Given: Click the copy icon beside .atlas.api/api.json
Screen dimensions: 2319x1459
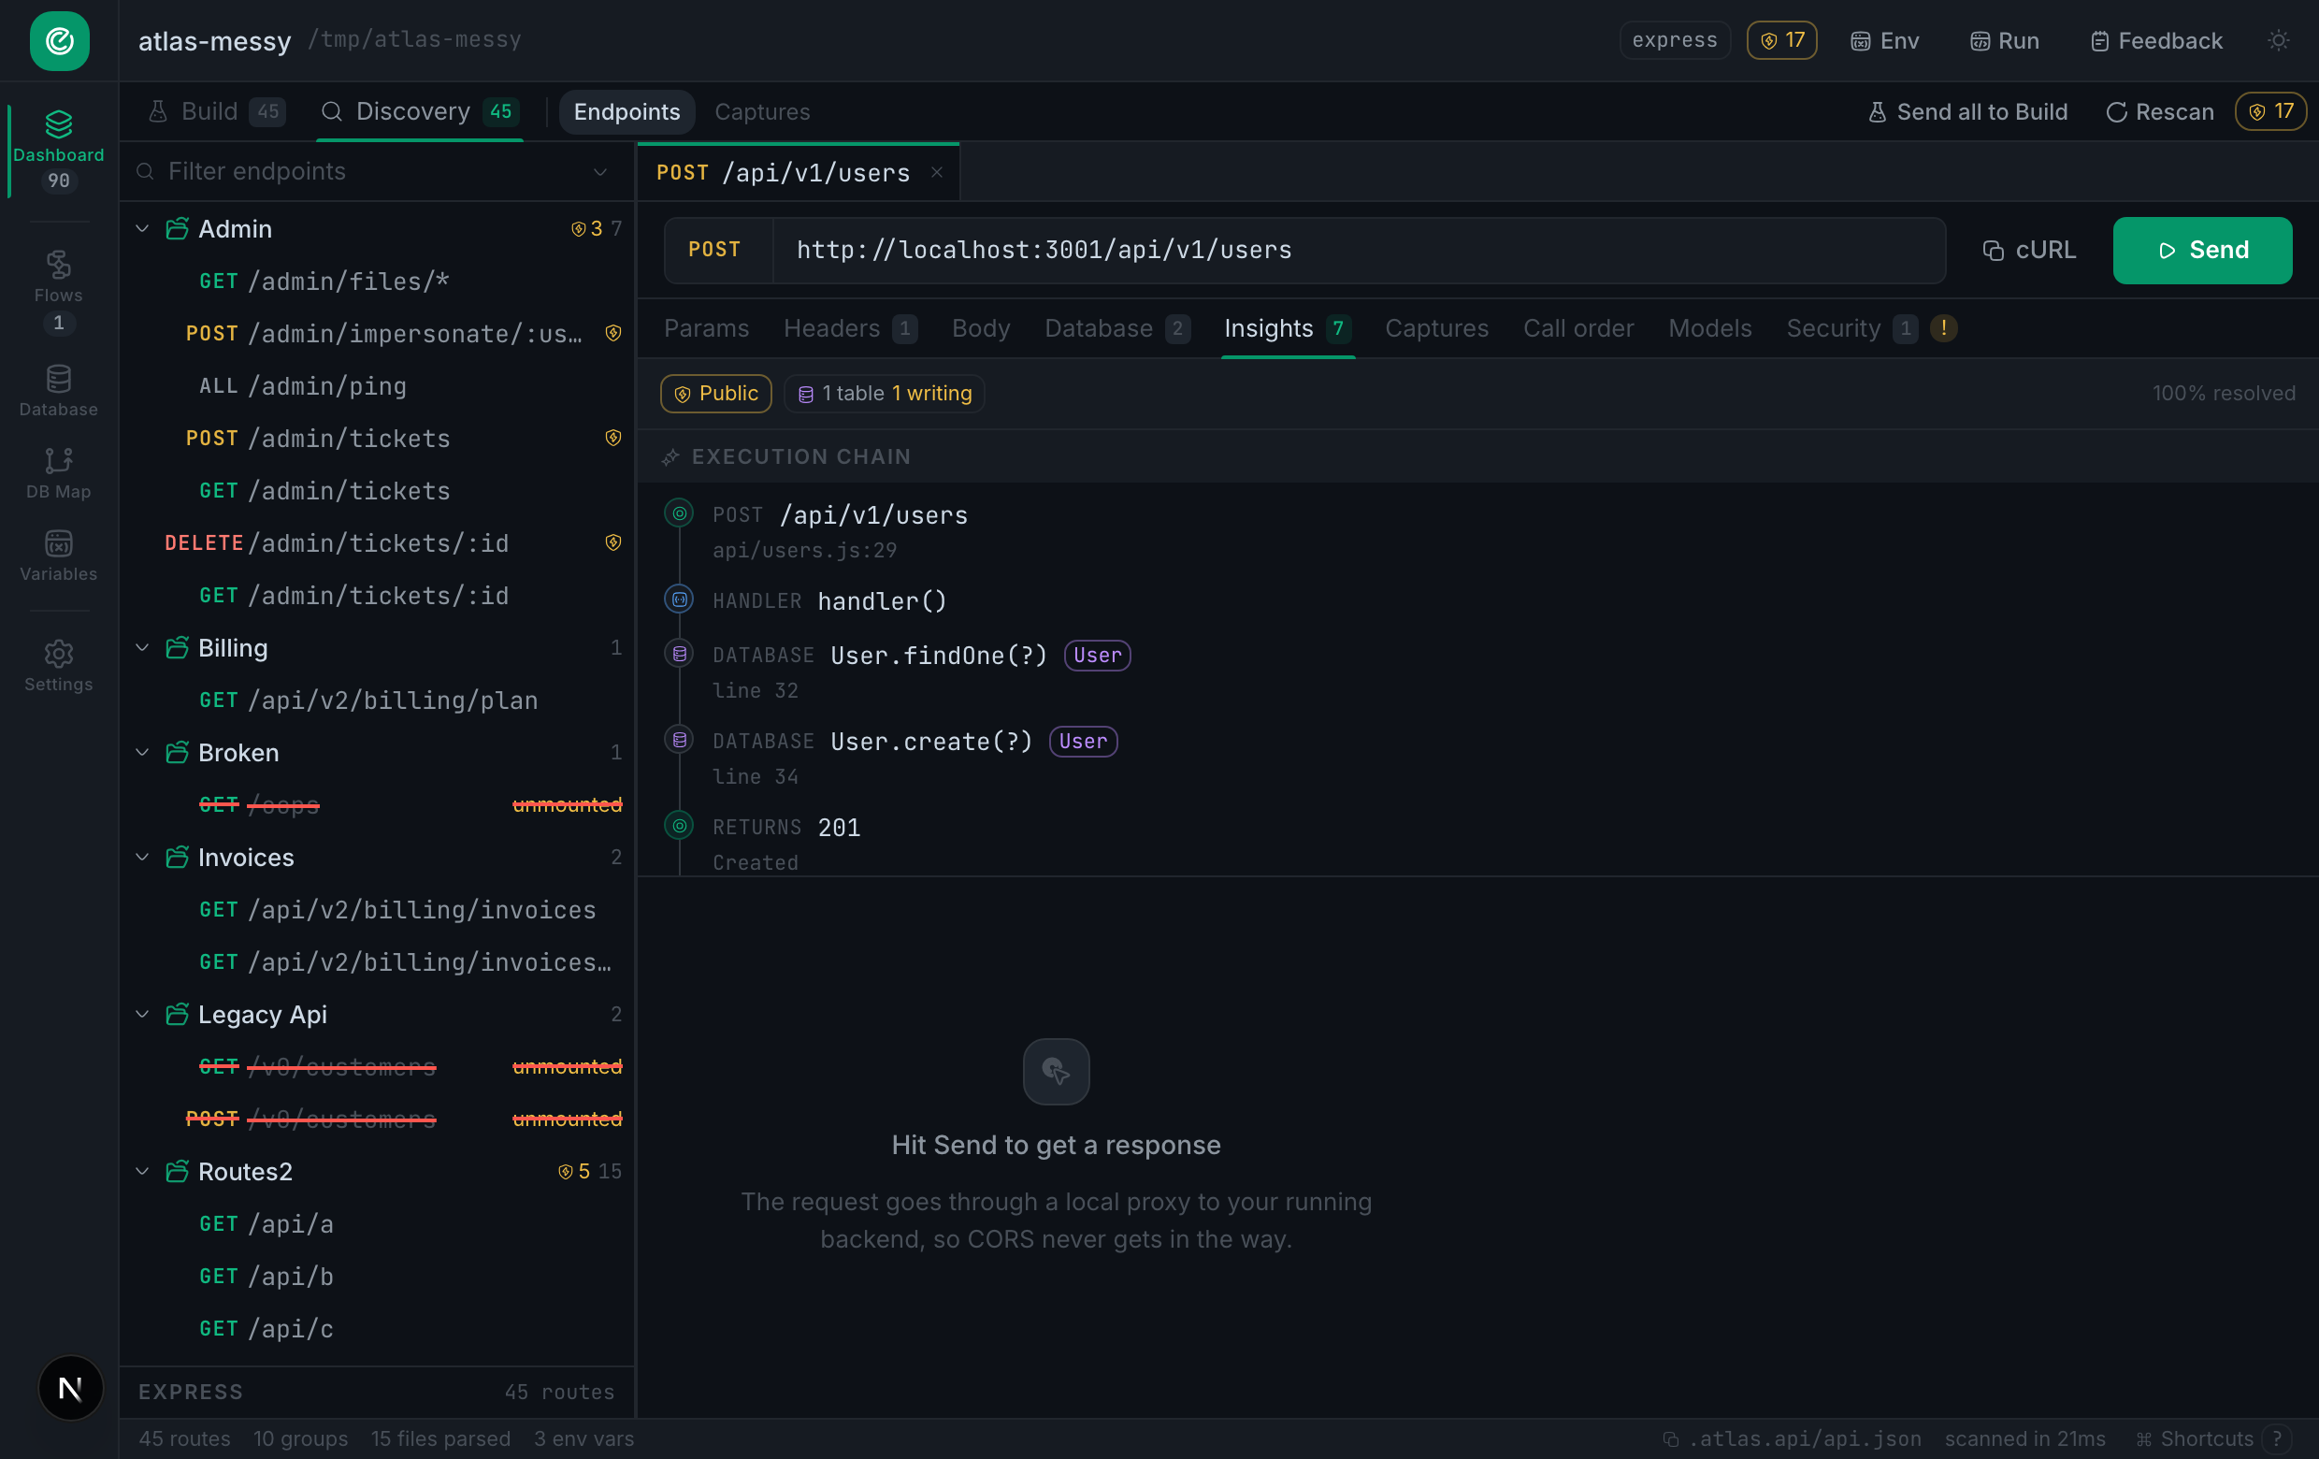Looking at the screenshot, I should coord(1671,1438).
